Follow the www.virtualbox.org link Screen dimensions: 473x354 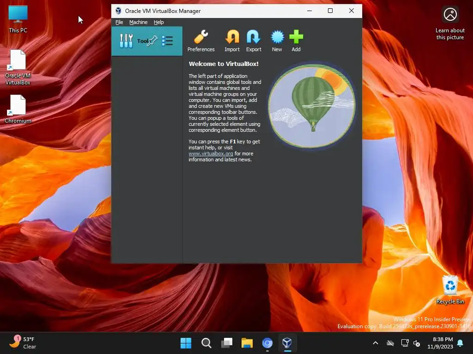211,153
